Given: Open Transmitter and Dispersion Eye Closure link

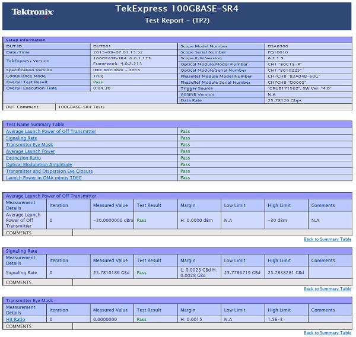Looking at the screenshot, I should tap(49, 171).
